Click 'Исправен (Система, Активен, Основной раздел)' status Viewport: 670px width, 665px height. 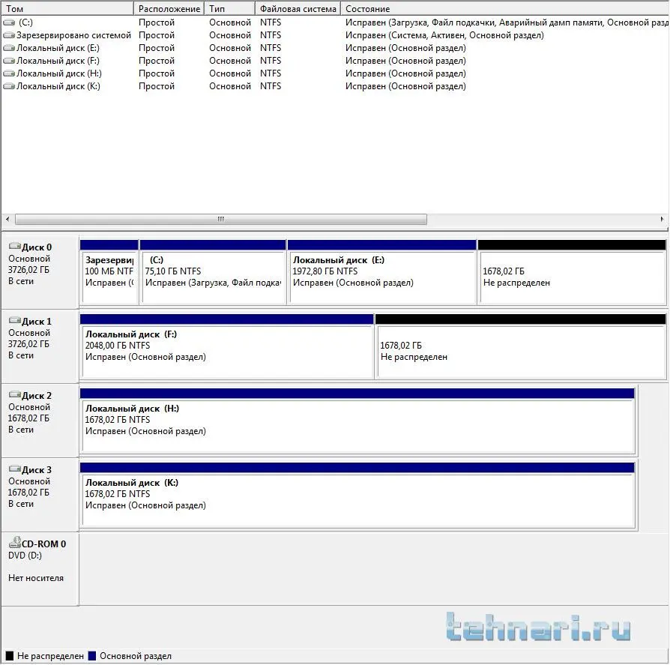point(444,35)
